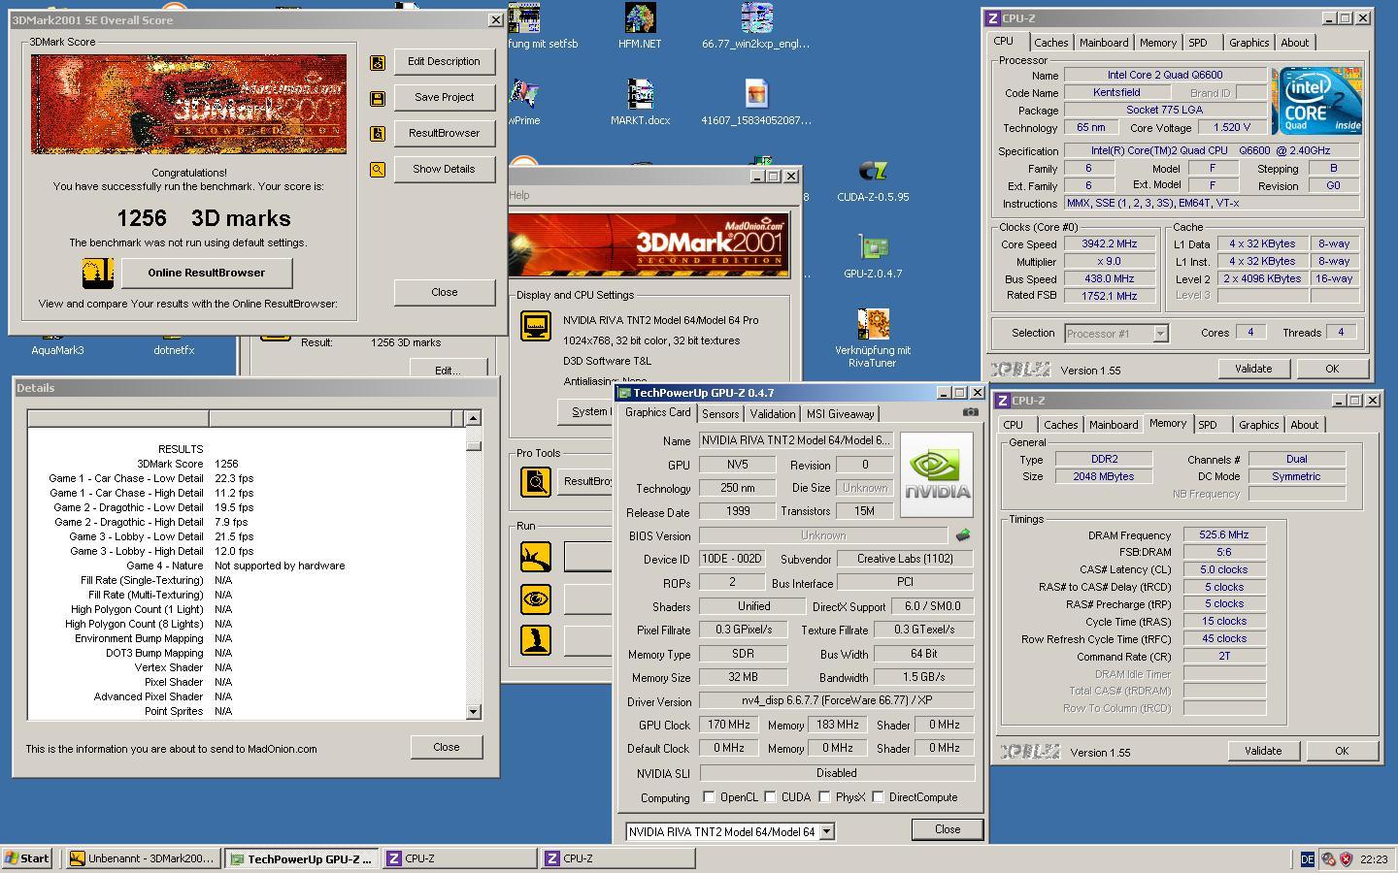Switch to the Sensors tab in GPU-Z
This screenshot has height=873, width=1398.
(x=720, y=414)
